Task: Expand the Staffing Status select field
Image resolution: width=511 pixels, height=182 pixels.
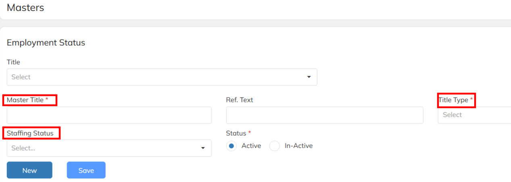Action: (105, 148)
